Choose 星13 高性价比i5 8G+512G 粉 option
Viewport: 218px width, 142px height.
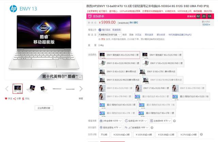191,96
